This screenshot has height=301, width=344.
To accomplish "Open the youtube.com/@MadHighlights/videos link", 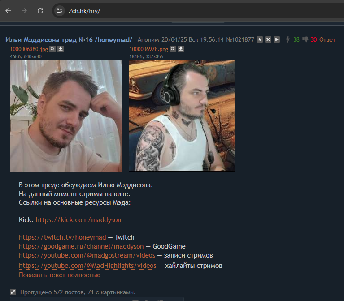I will [x=87, y=266].
